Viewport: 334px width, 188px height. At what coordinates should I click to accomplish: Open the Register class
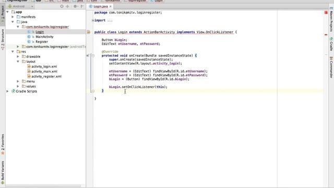[42, 42]
